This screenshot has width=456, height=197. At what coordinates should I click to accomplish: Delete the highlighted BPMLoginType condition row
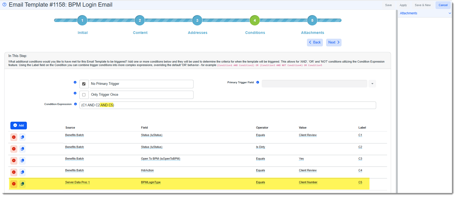point(14,184)
